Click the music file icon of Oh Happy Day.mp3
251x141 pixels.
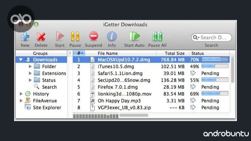[x=92, y=101]
